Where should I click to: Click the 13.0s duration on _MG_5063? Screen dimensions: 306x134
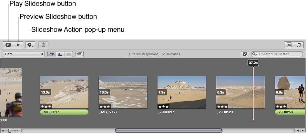coord(104,92)
